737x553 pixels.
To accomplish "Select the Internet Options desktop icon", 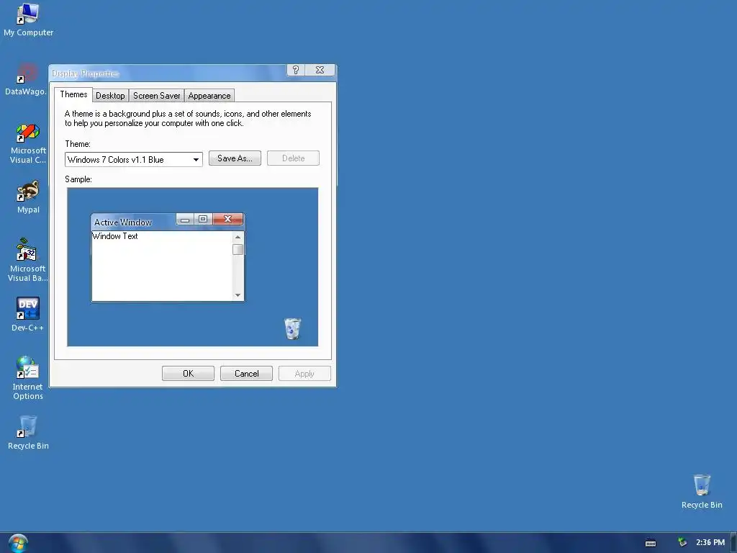I will click(28, 378).
